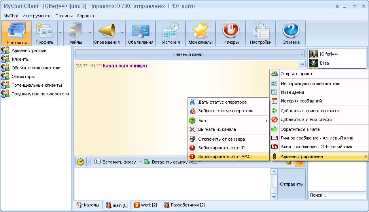Open the Профиль toolbar button
This screenshot has height=212, width=369.
click(44, 33)
